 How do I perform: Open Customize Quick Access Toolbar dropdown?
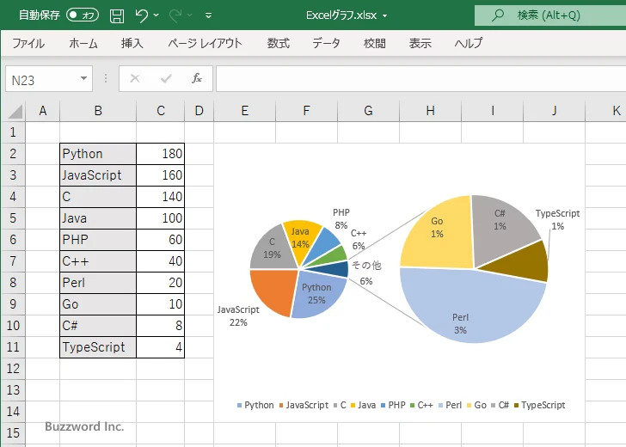tap(208, 15)
